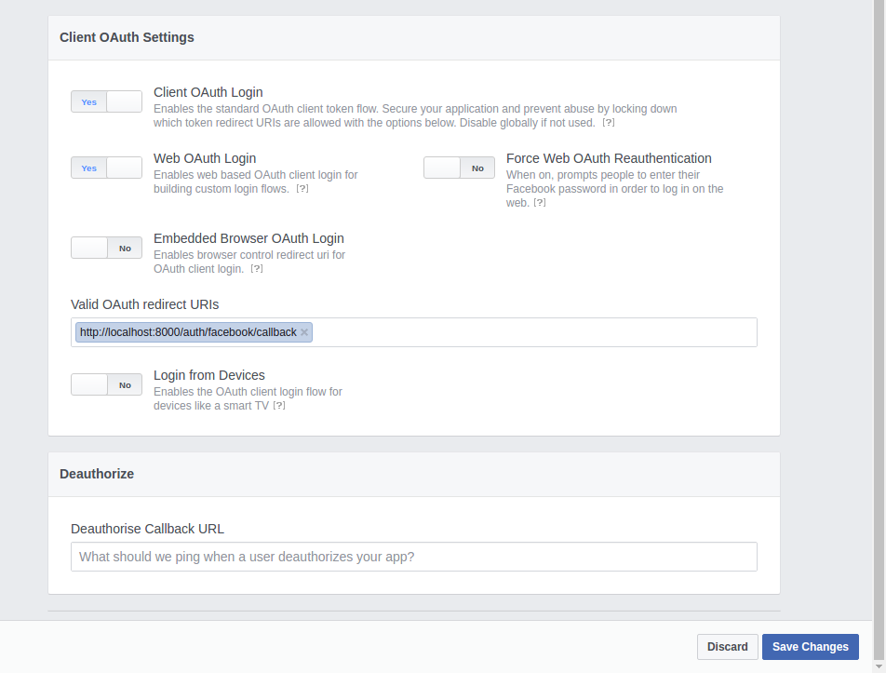Open help for Client OAuth Login

[609, 123]
